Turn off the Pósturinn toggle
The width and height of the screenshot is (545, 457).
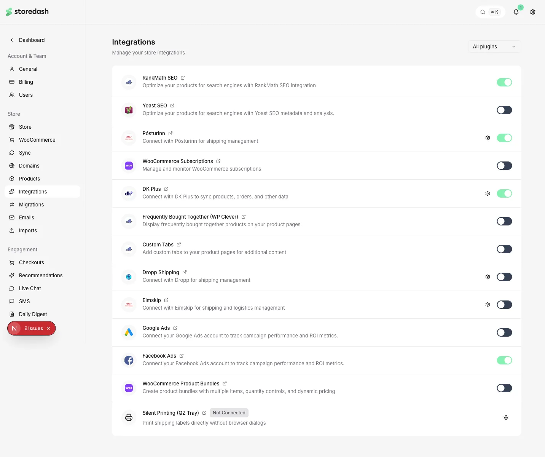point(504,138)
